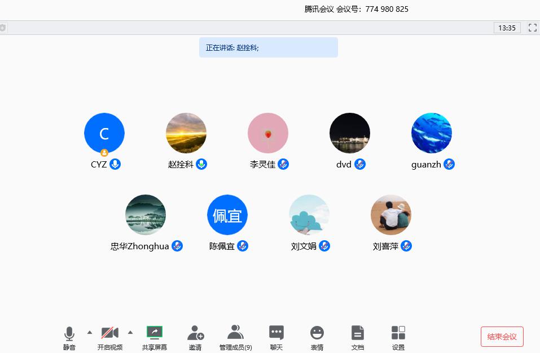Expand audio options arrow beside 静音
The width and height of the screenshot is (540, 353).
click(x=89, y=332)
